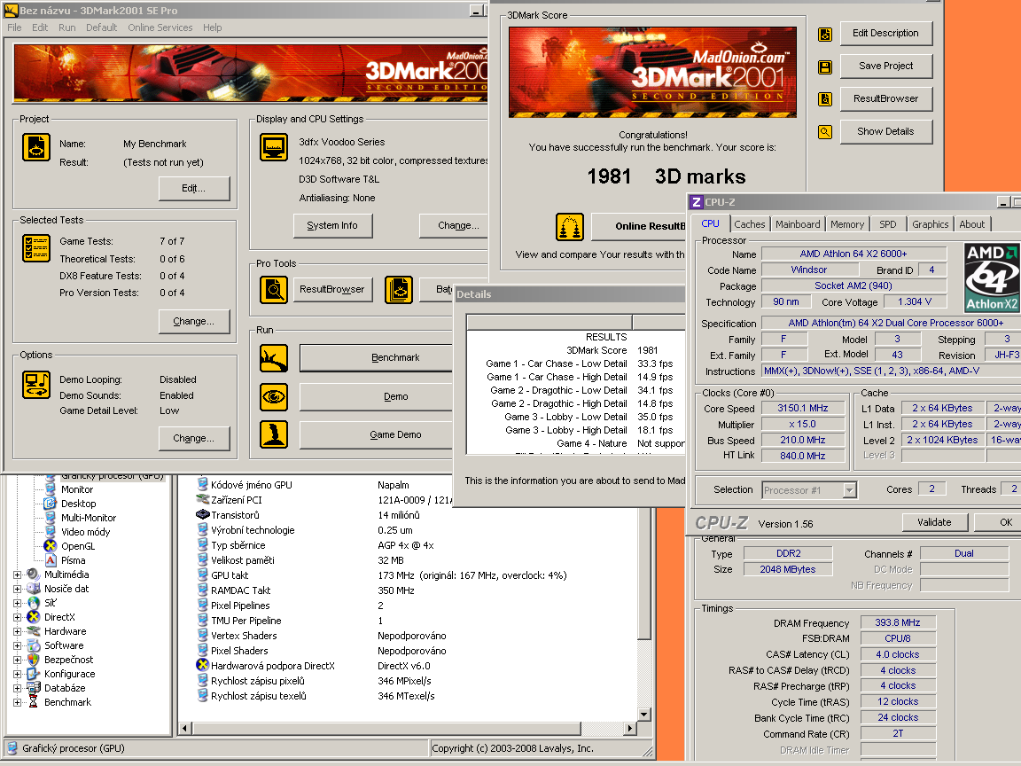Switch to the Memory tab in CPU-Z

click(847, 224)
